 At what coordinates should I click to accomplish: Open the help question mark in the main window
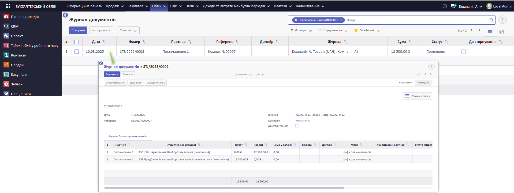point(502,20)
